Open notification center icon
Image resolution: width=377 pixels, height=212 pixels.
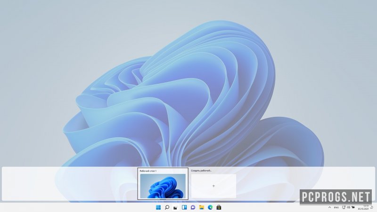(x=372, y=207)
